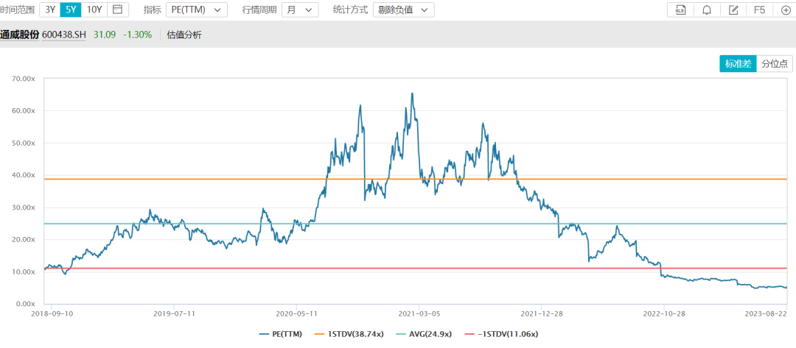Click the 通威股份 stock name

[x=19, y=35]
